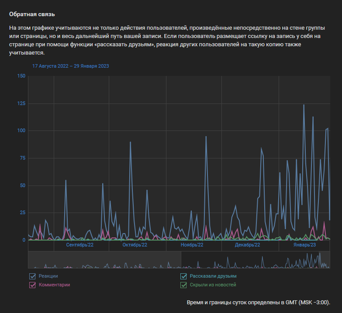The height and width of the screenshot is (313, 342).
Task: Hide the Скрыли из новостей series
Action: point(184,285)
